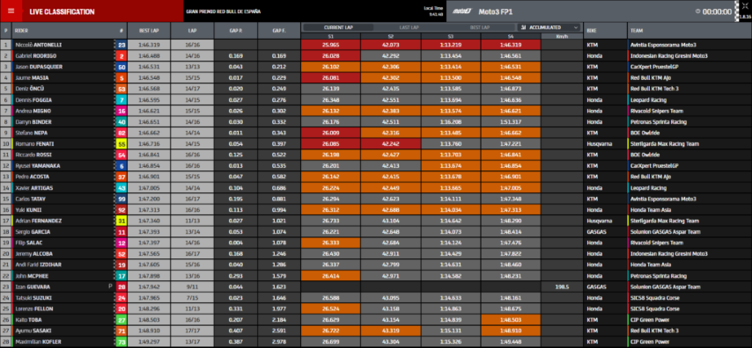Click the GAP P. column header

(x=235, y=31)
